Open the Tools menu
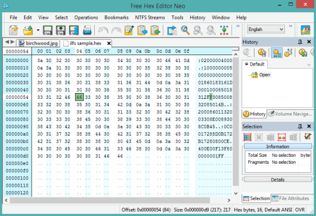This screenshot has height=216, width=316. click(178, 18)
